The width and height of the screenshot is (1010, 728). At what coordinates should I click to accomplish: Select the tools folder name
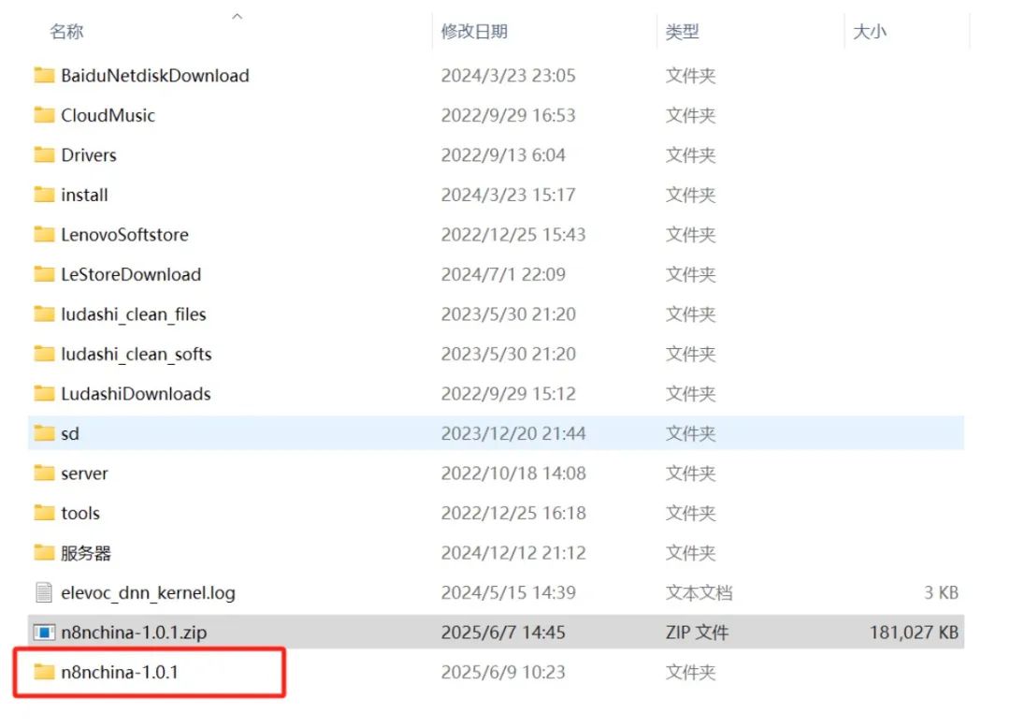point(80,513)
